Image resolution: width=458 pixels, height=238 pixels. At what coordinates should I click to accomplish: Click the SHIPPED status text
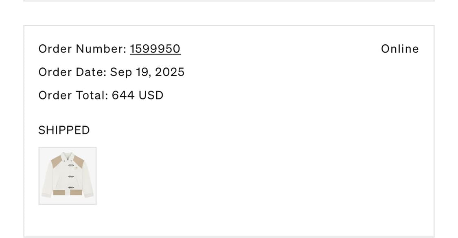[64, 130]
